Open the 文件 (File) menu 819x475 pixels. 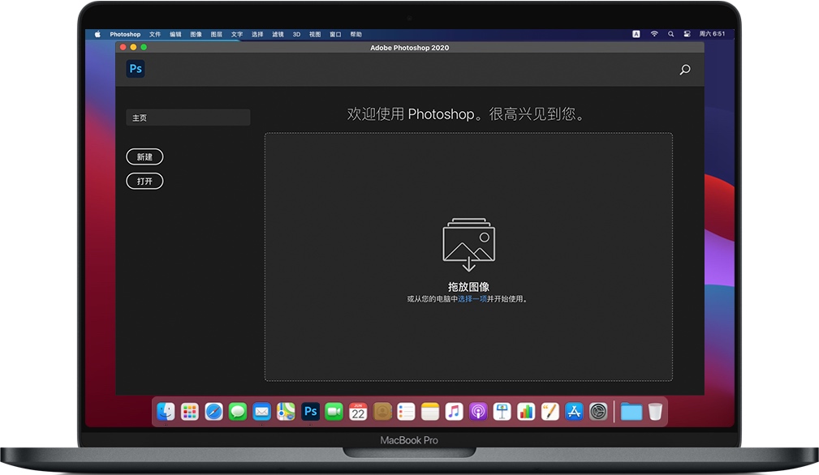coord(155,34)
